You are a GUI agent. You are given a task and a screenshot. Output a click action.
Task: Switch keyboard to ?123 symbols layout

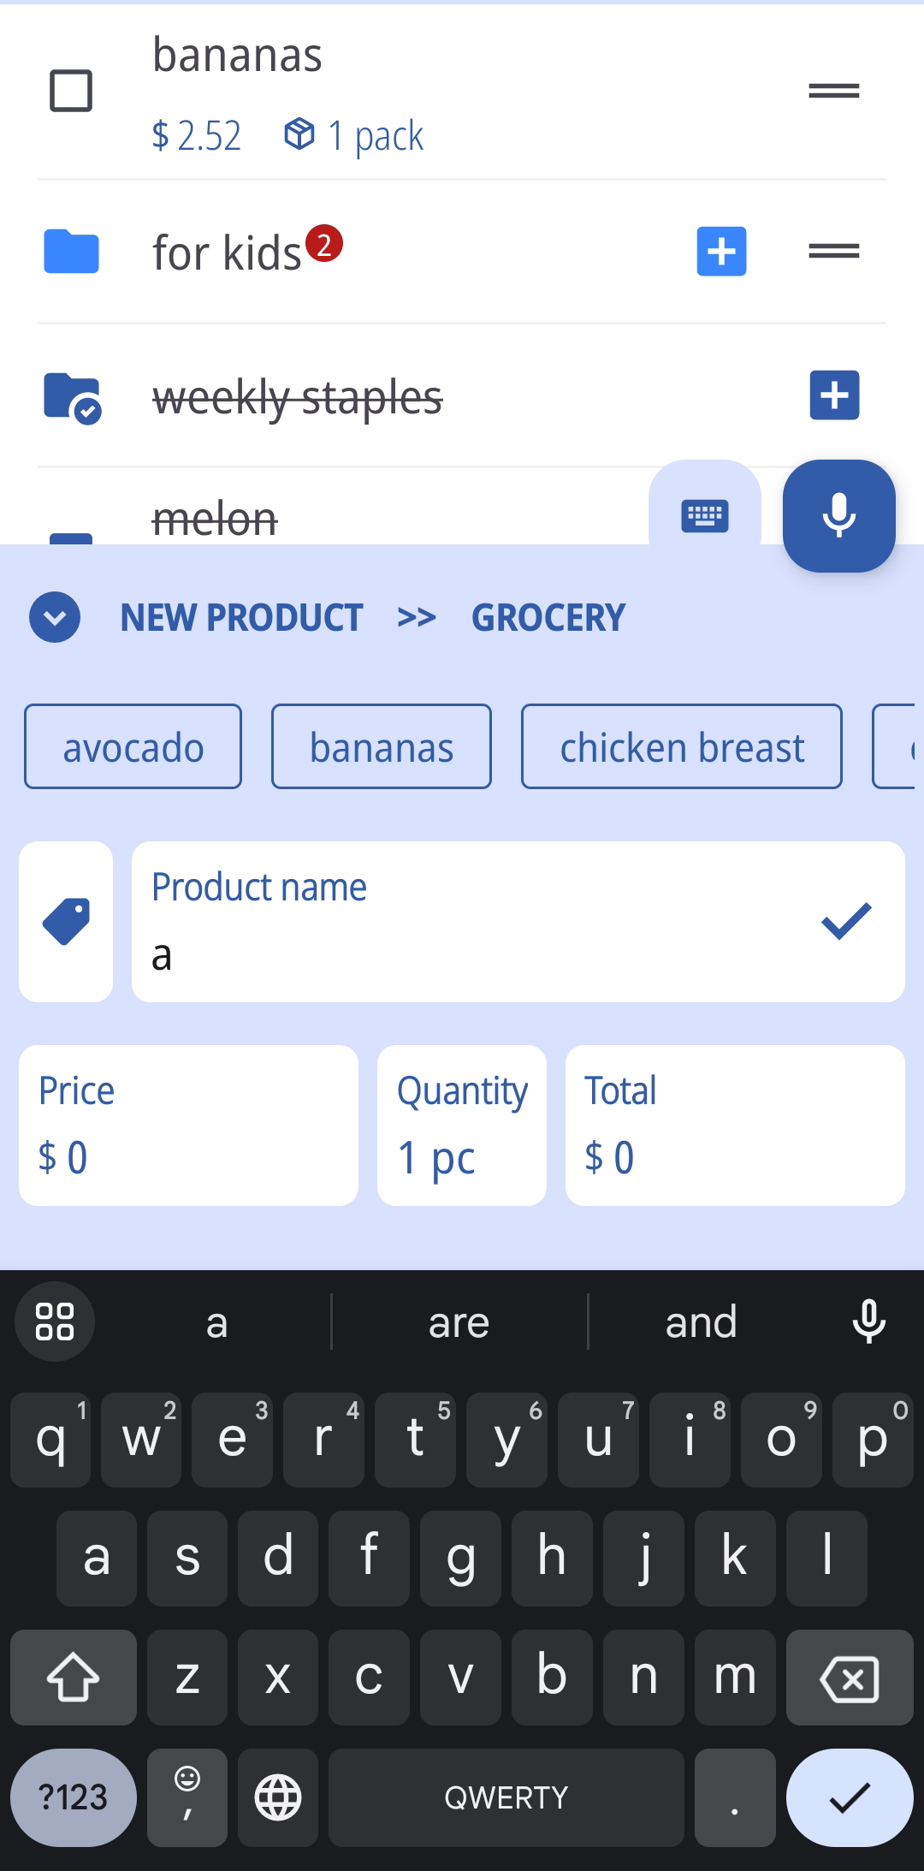(x=74, y=1797)
